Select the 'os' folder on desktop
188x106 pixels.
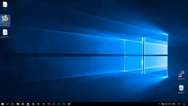pos(5,6)
